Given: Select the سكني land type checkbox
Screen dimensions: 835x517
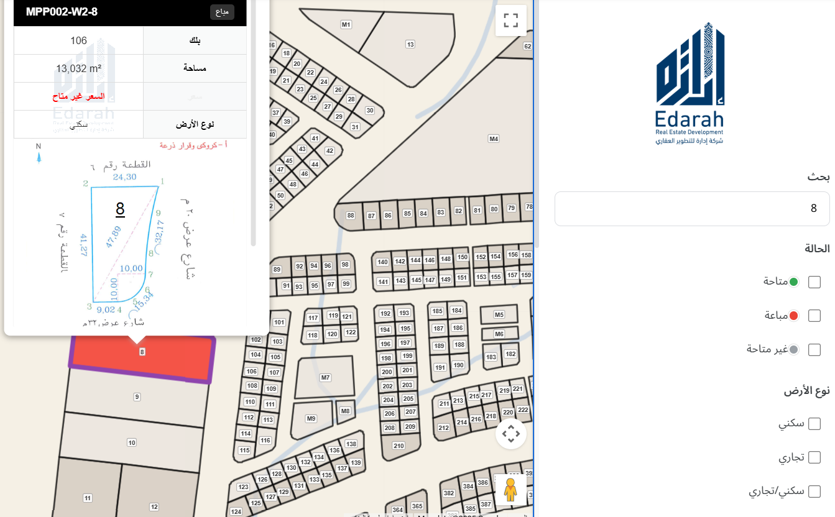Looking at the screenshot, I should click(x=814, y=424).
